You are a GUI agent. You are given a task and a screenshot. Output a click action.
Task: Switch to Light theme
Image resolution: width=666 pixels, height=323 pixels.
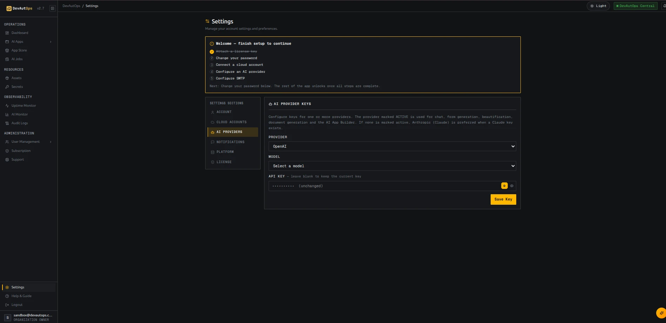coord(598,6)
